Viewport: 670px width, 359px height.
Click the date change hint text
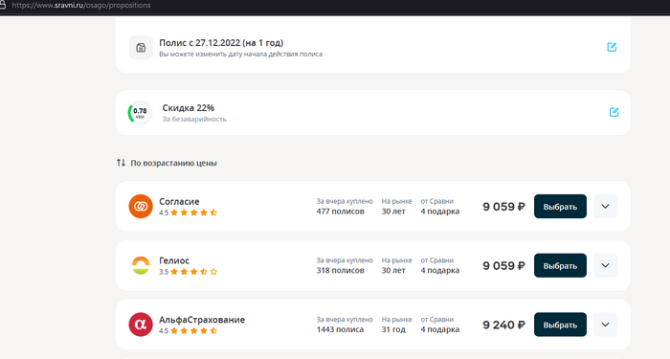[x=240, y=55]
